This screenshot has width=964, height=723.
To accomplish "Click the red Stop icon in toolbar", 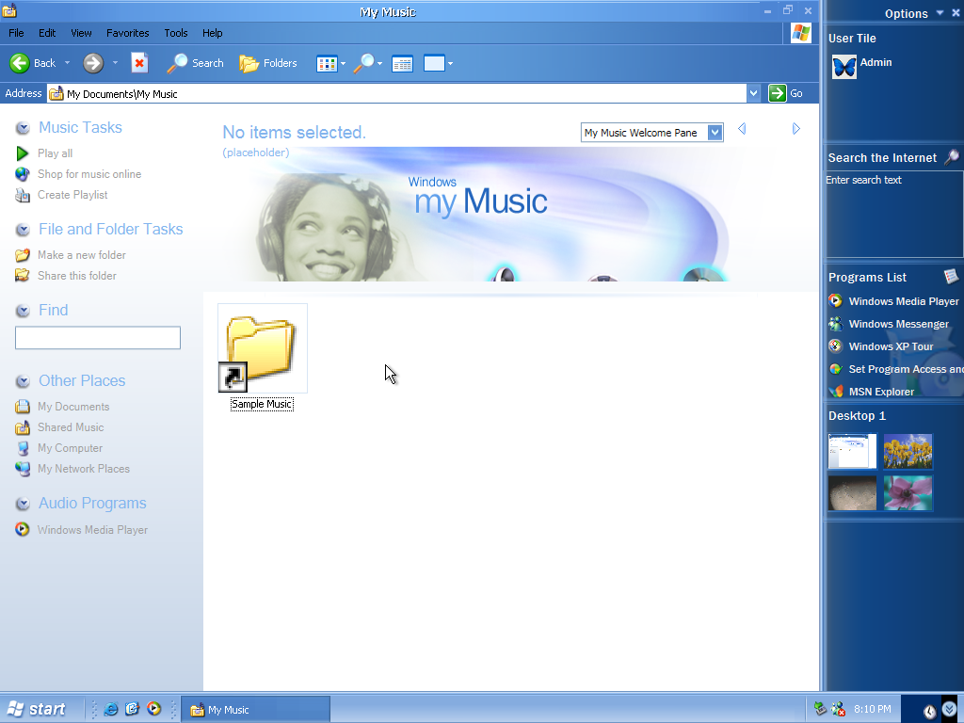I will (139, 63).
